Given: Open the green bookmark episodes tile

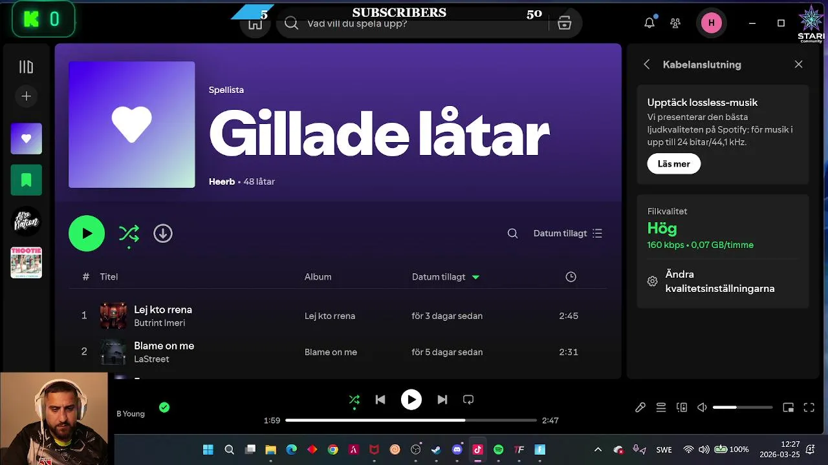Looking at the screenshot, I should click(27, 180).
